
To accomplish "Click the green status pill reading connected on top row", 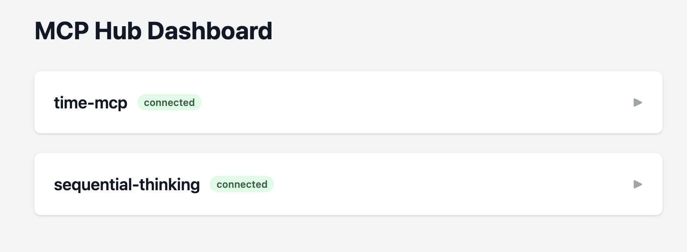I will click(x=169, y=102).
